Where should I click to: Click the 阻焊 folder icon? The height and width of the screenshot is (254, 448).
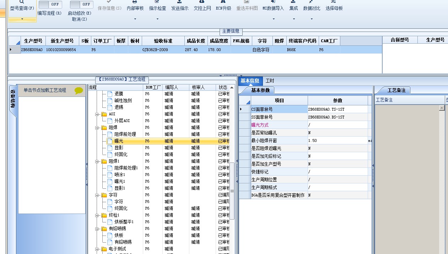[x=104, y=128]
